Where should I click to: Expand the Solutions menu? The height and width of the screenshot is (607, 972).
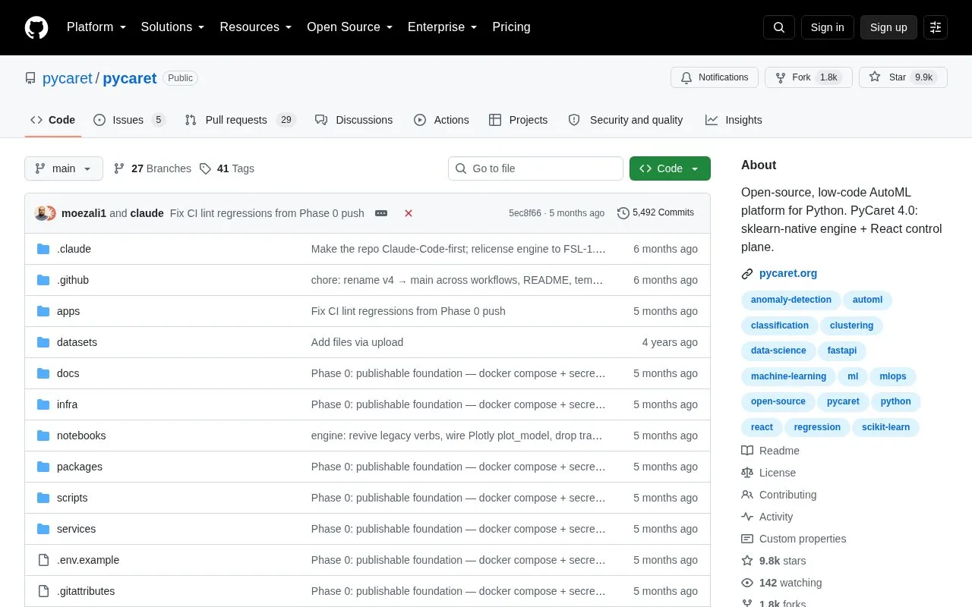coord(173,27)
